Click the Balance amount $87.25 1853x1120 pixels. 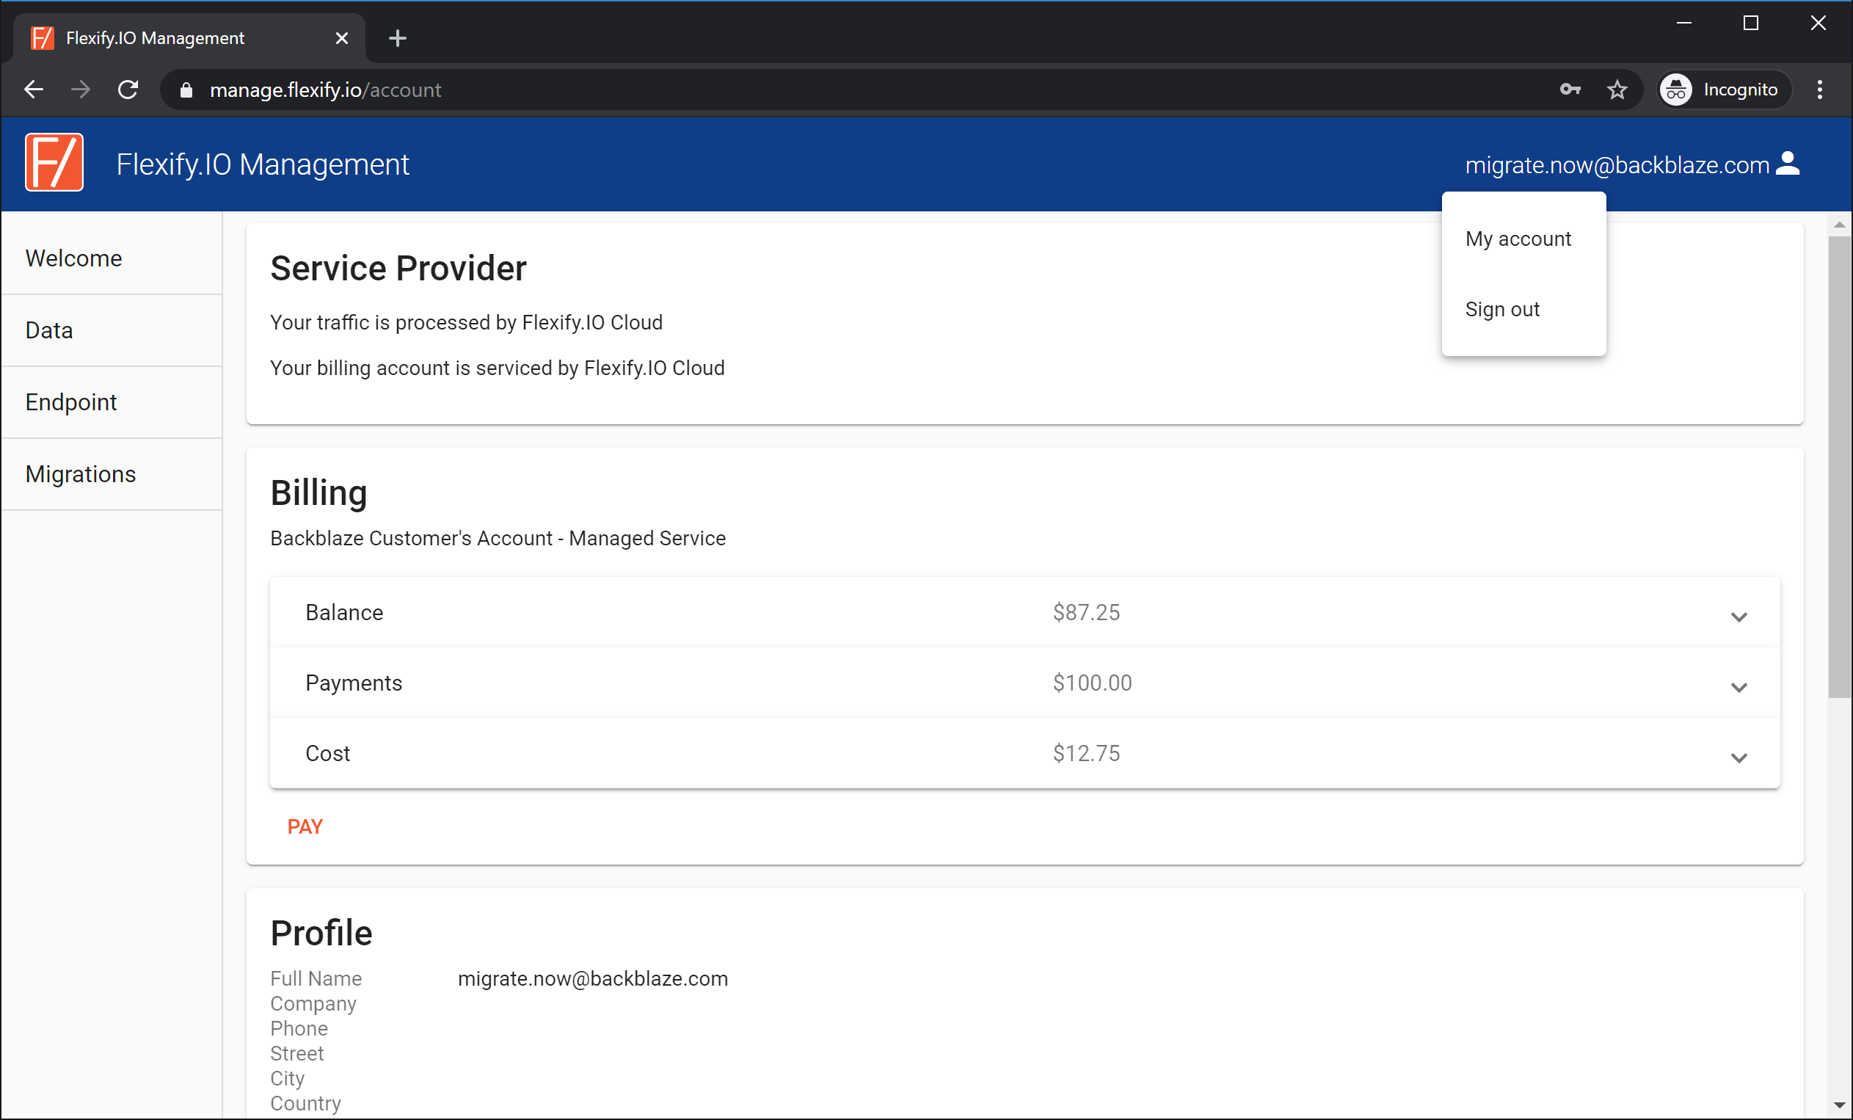pyautogui.click(x=1086, y=612)
